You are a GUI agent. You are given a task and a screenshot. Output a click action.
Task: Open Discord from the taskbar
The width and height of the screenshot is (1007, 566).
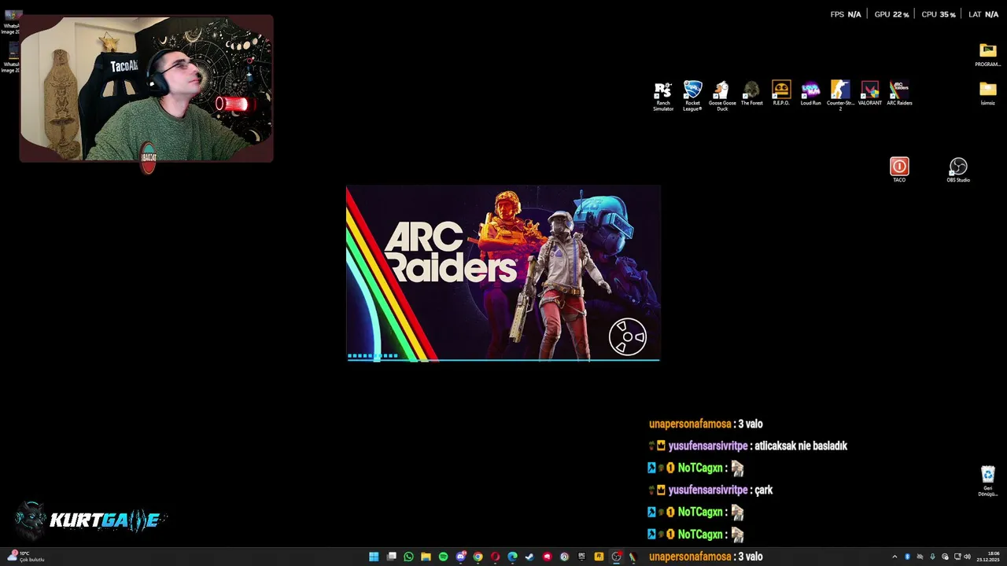(460, 557)
